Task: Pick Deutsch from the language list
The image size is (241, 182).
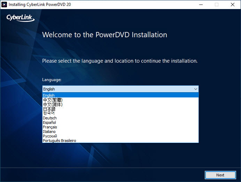Action: click(120, 118)
